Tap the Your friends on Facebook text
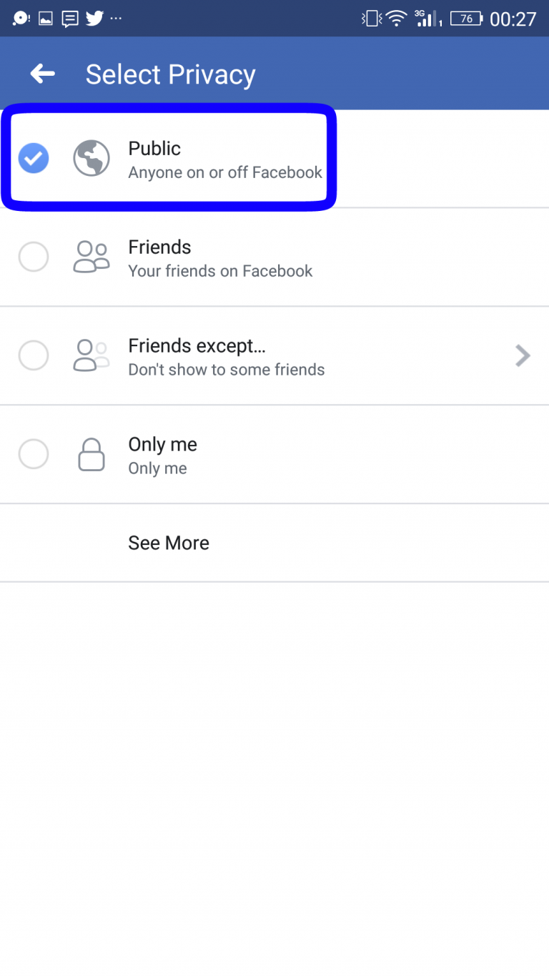The width and height of the screenshot is (549, 976). tap(220, 272)
